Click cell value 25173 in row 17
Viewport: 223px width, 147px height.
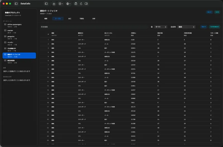133,107
